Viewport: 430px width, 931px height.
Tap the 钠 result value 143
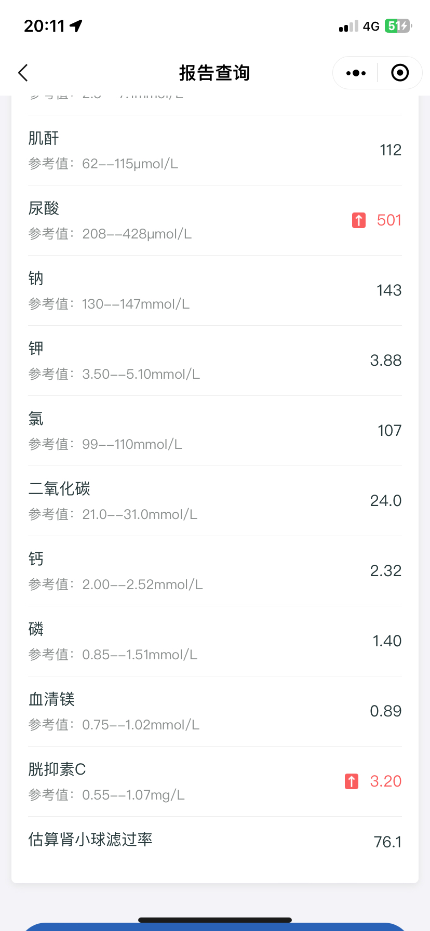pyautogui.click(x=389, y=290)
